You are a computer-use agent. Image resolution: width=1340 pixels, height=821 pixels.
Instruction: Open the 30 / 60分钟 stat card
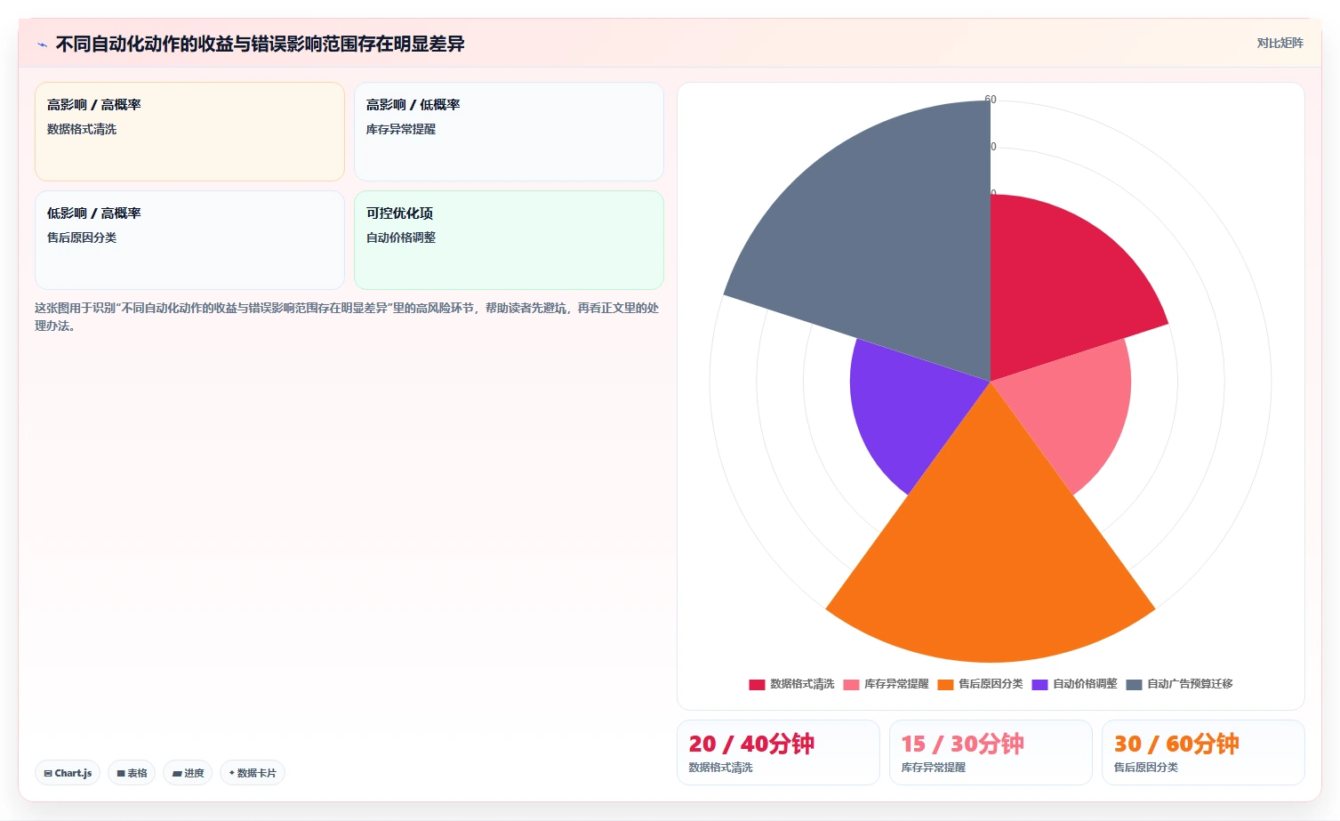[1203, 753]
